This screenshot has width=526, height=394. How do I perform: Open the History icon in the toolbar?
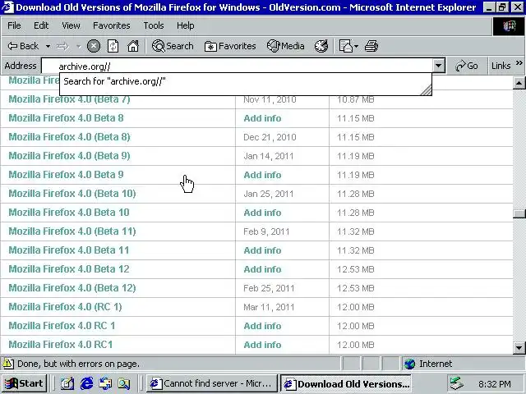click(321, 46)
